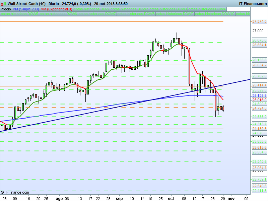Viewport: 268px width, 201px height.
Task: Click the 13 date label on time axis
Action: (x=80, y=199)
